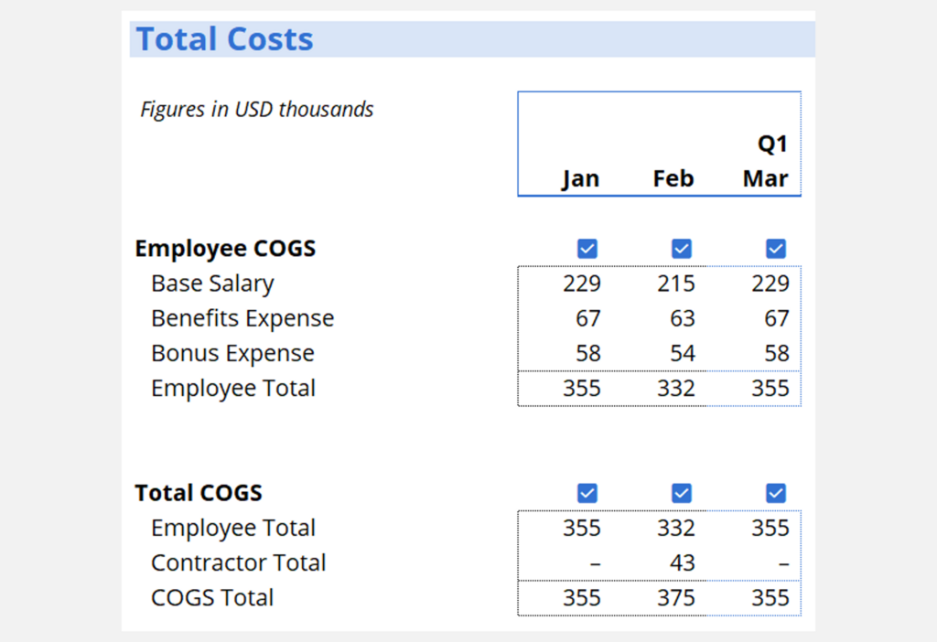Select the Feb column header
937x642 pixels.
click(673, 178)
